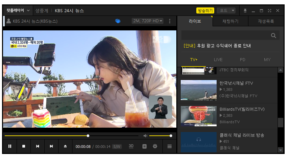Image resolution: width=287 pixels, height=156 pixels.
Task: Click the 한국낚시채널 FTV title
Action: tap(236, 83)
